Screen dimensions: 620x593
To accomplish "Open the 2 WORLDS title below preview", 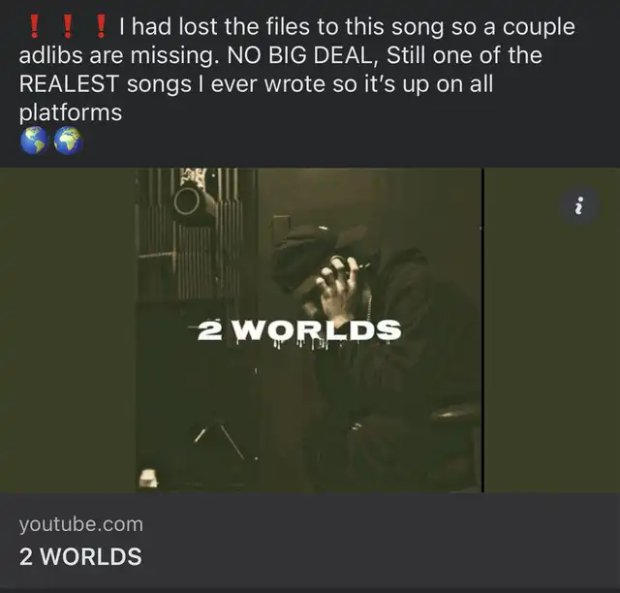I will 80,556.
